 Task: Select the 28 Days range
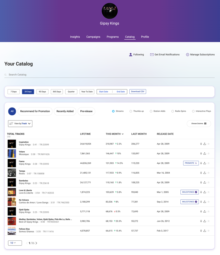tap(28, 92)
